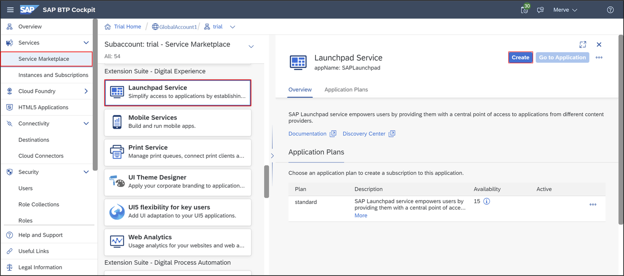The height and width of the screenshot is (276, 624).
Task: Click the standard plan name cell
Action: (x=306, y=202)
